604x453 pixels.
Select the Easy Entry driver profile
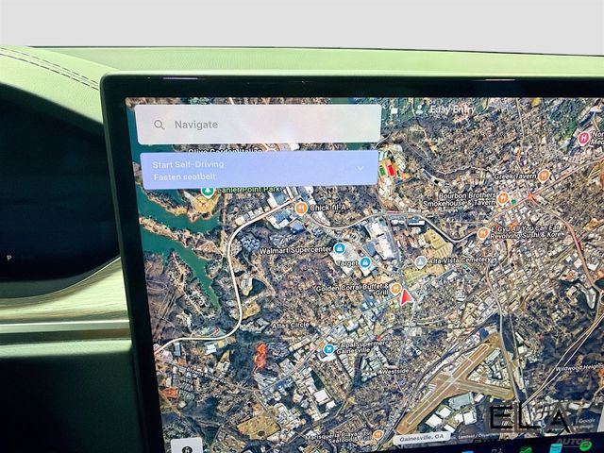[x=446, y=109]
